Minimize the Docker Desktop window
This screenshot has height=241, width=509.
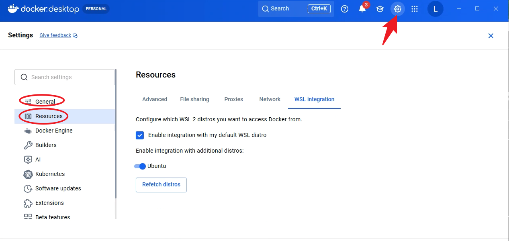pos(459,8)
